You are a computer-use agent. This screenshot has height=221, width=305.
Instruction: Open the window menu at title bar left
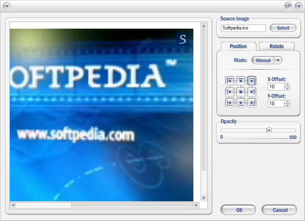pos(7,6)
